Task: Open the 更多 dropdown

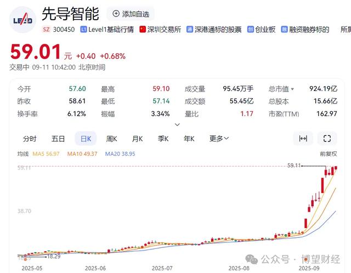Action: pos(219,139)
